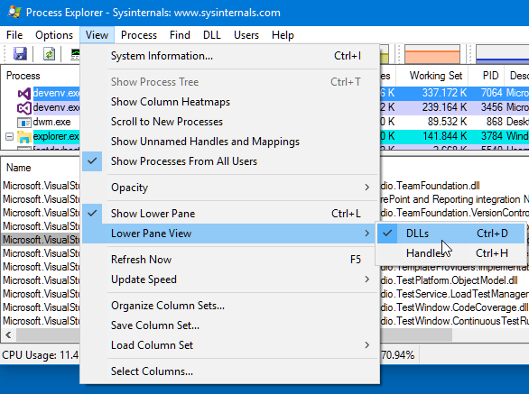Open the File menu
The width and height of the screenshot is (529, 394).
click(14, 35)
